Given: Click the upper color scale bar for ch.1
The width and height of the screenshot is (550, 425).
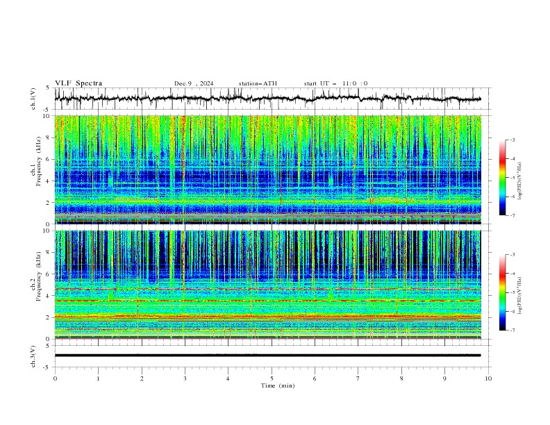Looking at the screenshot, I should pyautogui.click(x=503, y=178).
